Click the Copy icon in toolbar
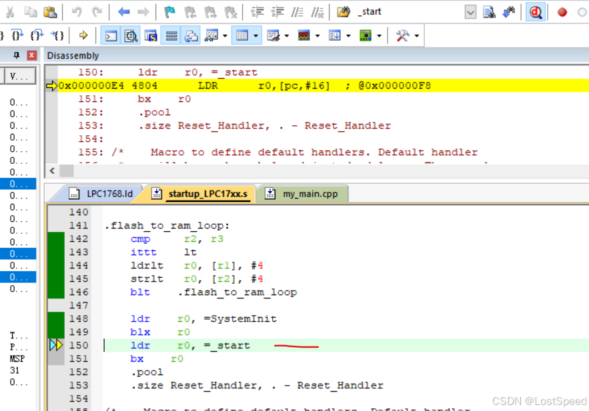The image size is (589, 411). coord(31,12)
